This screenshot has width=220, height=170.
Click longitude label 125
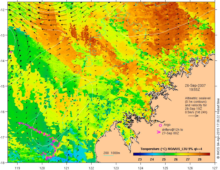pos(165,168)
